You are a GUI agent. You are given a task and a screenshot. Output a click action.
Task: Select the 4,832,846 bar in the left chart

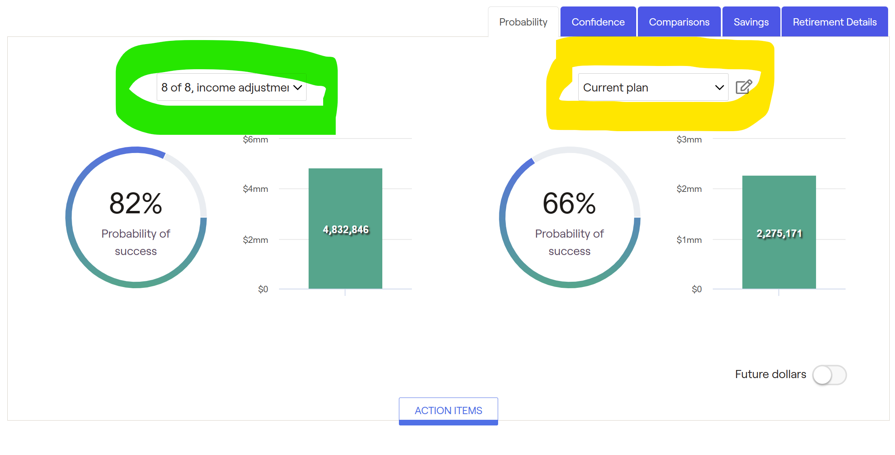345,229
